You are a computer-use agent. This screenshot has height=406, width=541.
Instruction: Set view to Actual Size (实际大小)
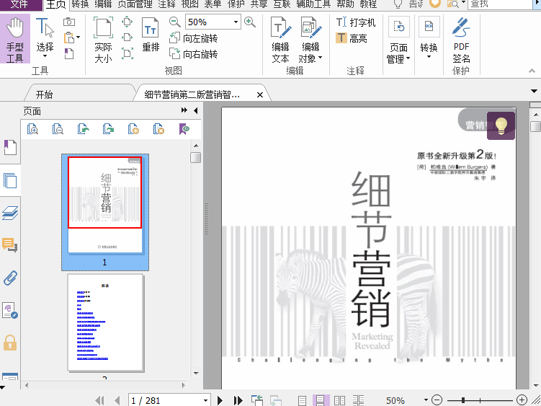[103, 39]
